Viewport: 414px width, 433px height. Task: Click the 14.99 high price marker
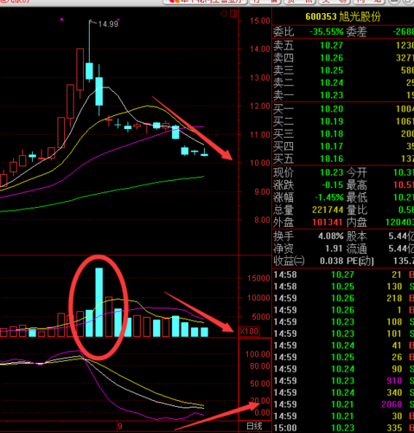point(108,24)
